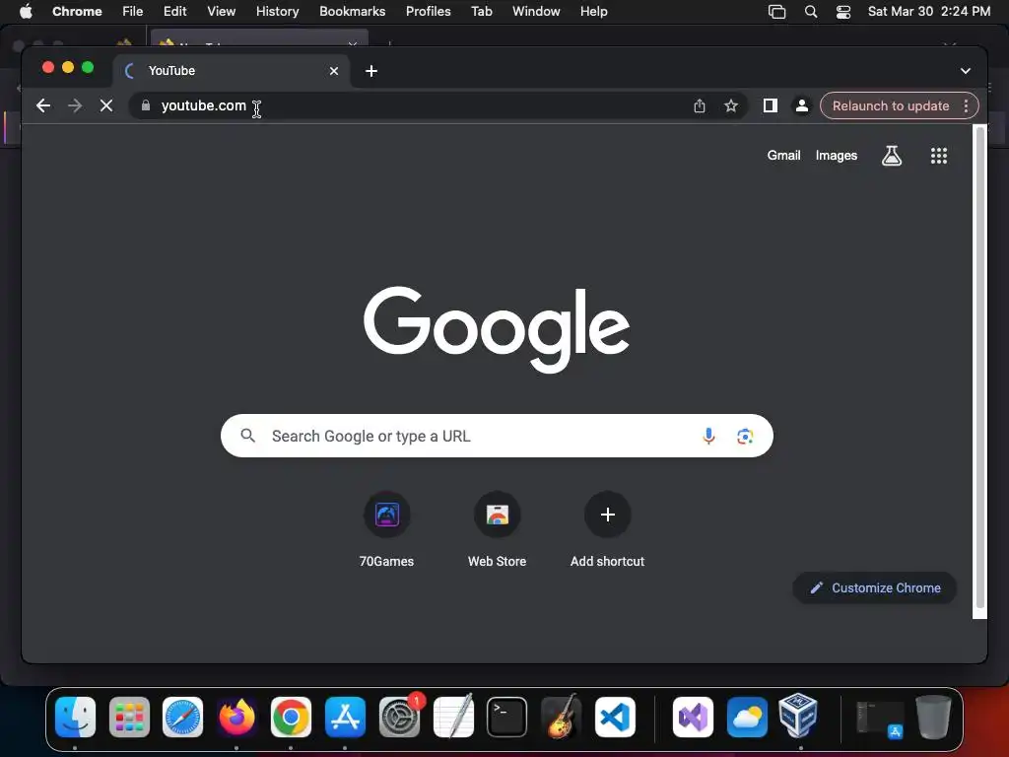1009x757 pixels.
Task: Open the side panel
Action: coord(770,105)
